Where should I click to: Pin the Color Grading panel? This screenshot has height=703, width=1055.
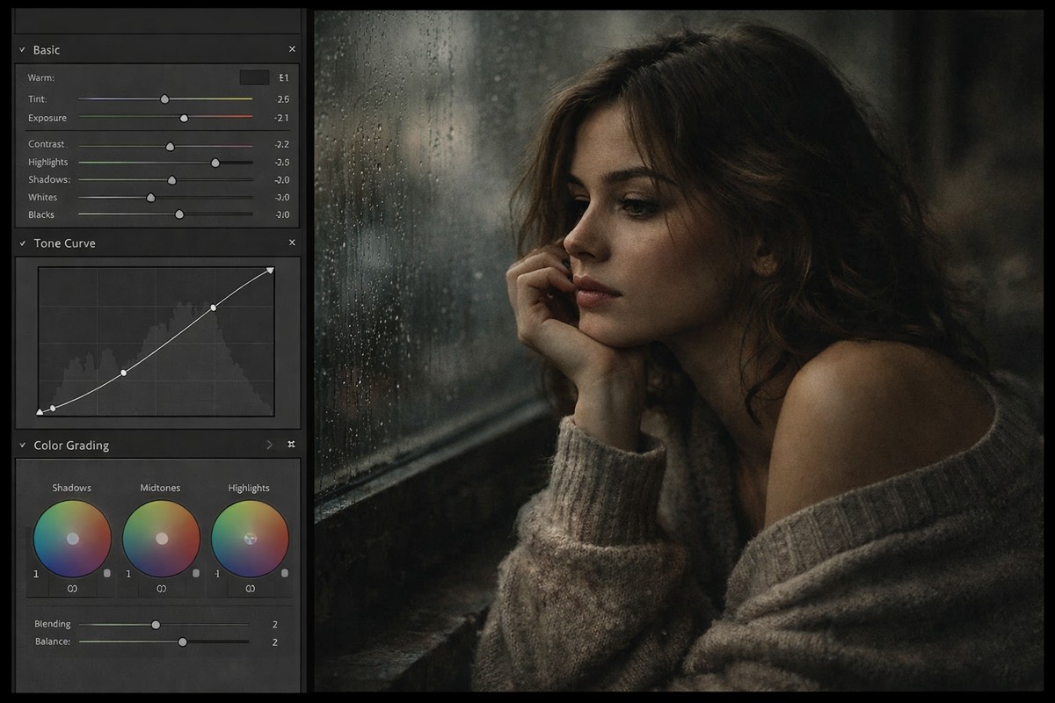pos(291,445)
